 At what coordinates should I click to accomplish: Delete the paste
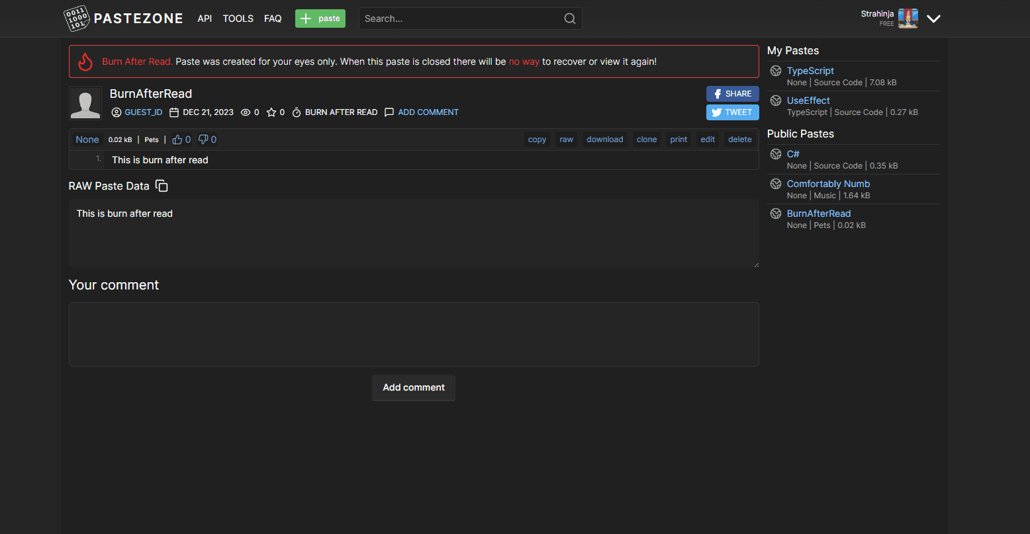pos(740,139)
